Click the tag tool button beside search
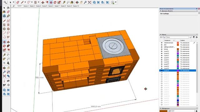 [191, 37]
